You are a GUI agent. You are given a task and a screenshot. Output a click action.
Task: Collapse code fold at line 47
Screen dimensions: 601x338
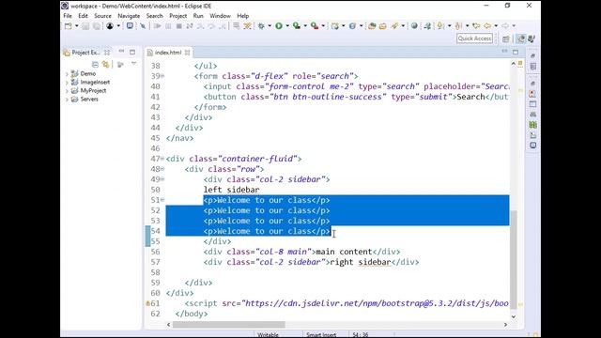(x=162, y=159)
